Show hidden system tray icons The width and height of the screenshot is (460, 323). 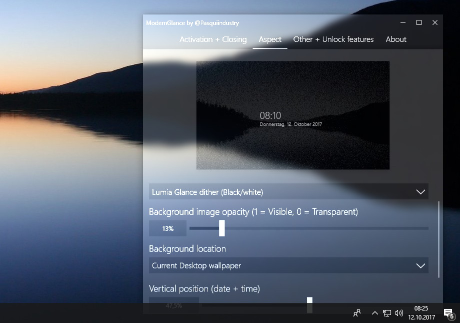coord(374,313)
